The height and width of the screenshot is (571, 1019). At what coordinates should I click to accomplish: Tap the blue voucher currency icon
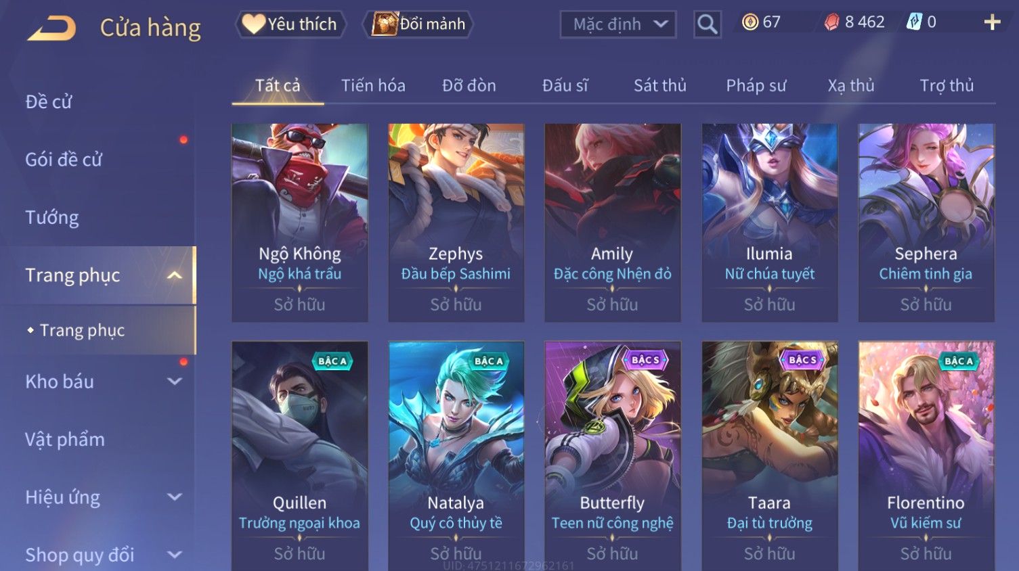click(x=914, y=22)
